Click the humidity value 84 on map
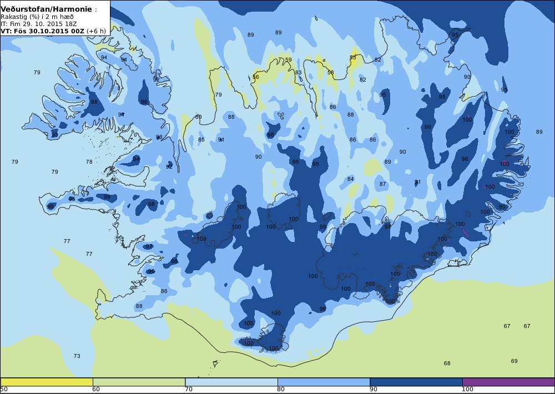This screenshot has height=394, width=555. [x=350, y=179]
